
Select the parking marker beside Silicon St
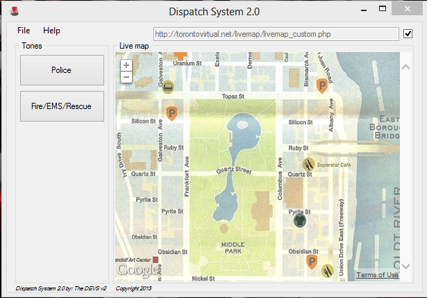click(171, 114)
